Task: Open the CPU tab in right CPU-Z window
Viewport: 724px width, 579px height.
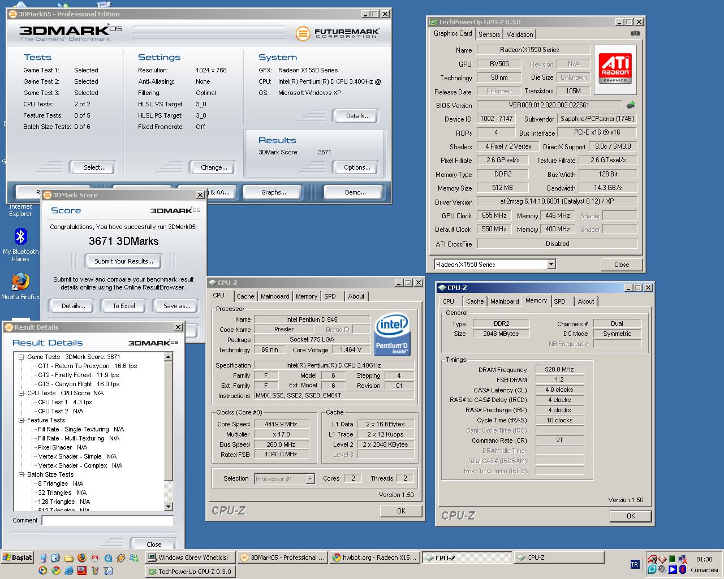Action: [x=448, y=301]
